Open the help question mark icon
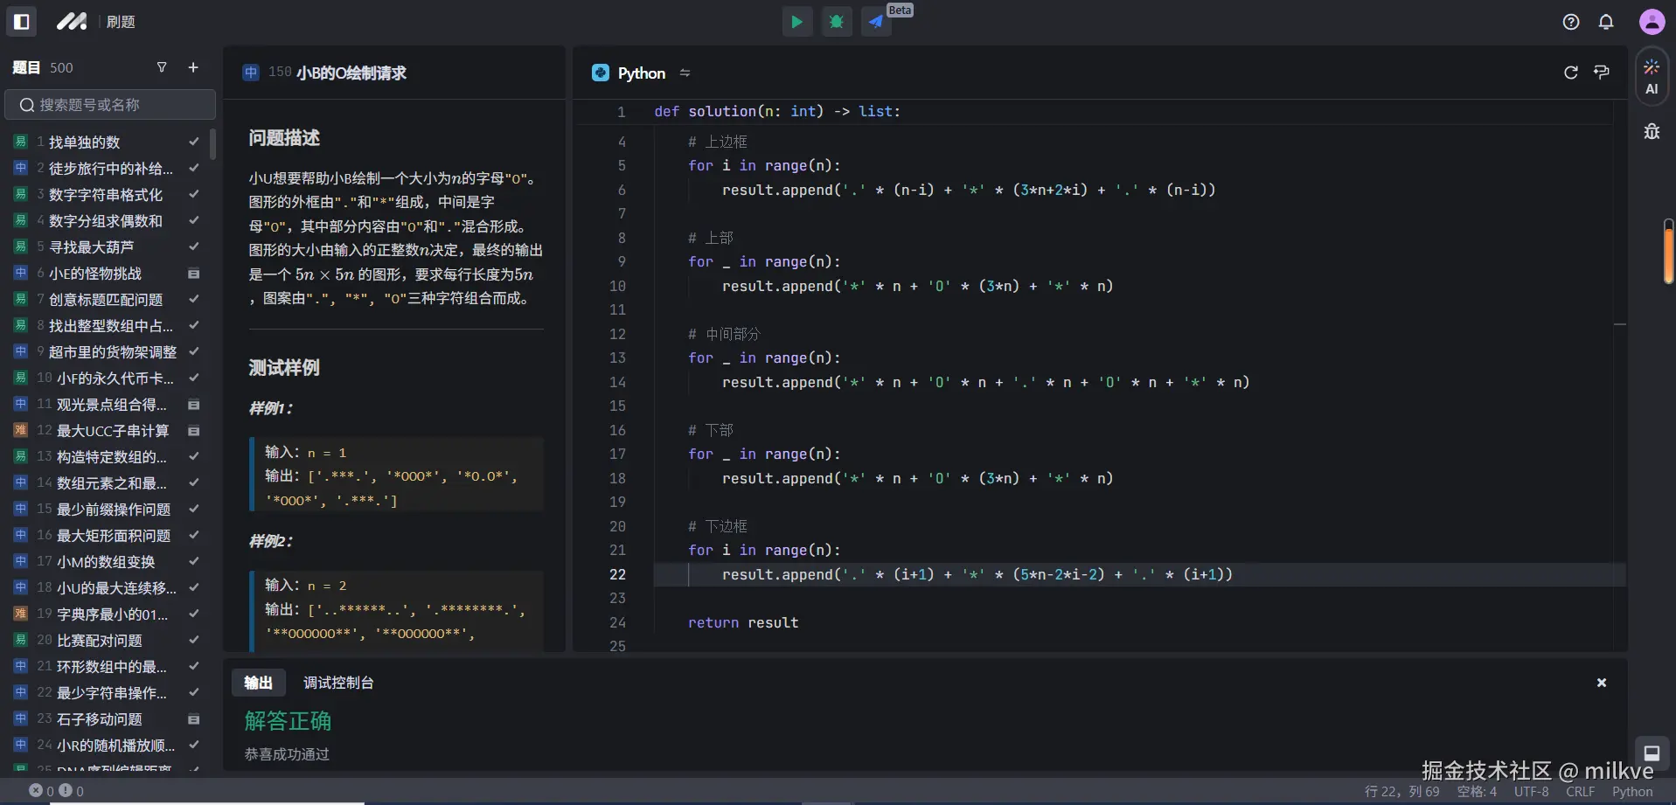 (1571, 22)
